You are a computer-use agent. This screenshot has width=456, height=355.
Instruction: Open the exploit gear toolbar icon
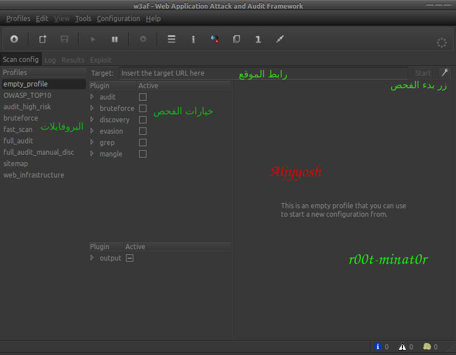click(x=143, y=39)
